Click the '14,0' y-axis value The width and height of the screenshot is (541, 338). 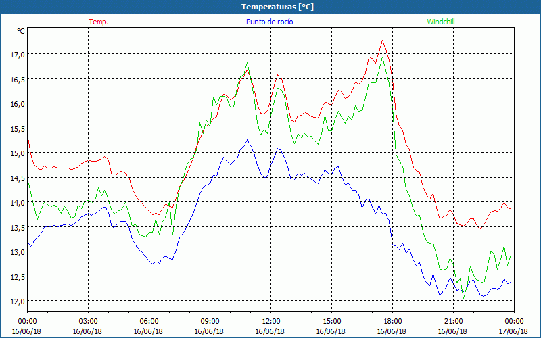(18, 202)
